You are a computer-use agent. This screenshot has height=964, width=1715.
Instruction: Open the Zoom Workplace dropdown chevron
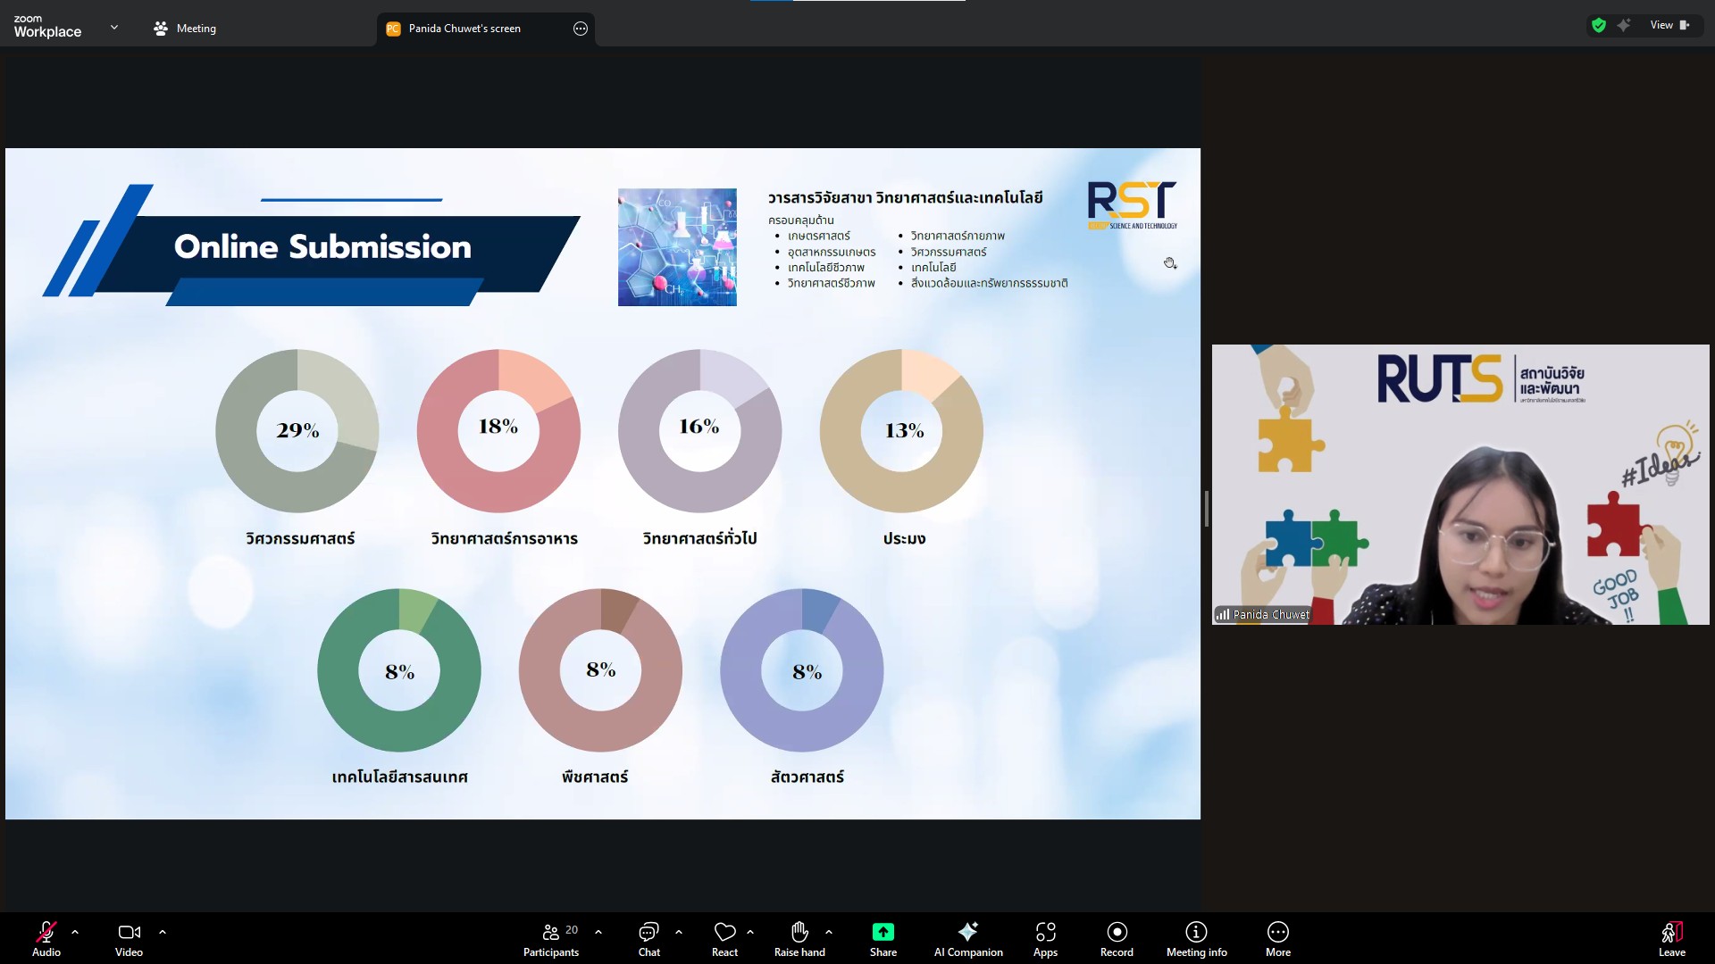114,28
